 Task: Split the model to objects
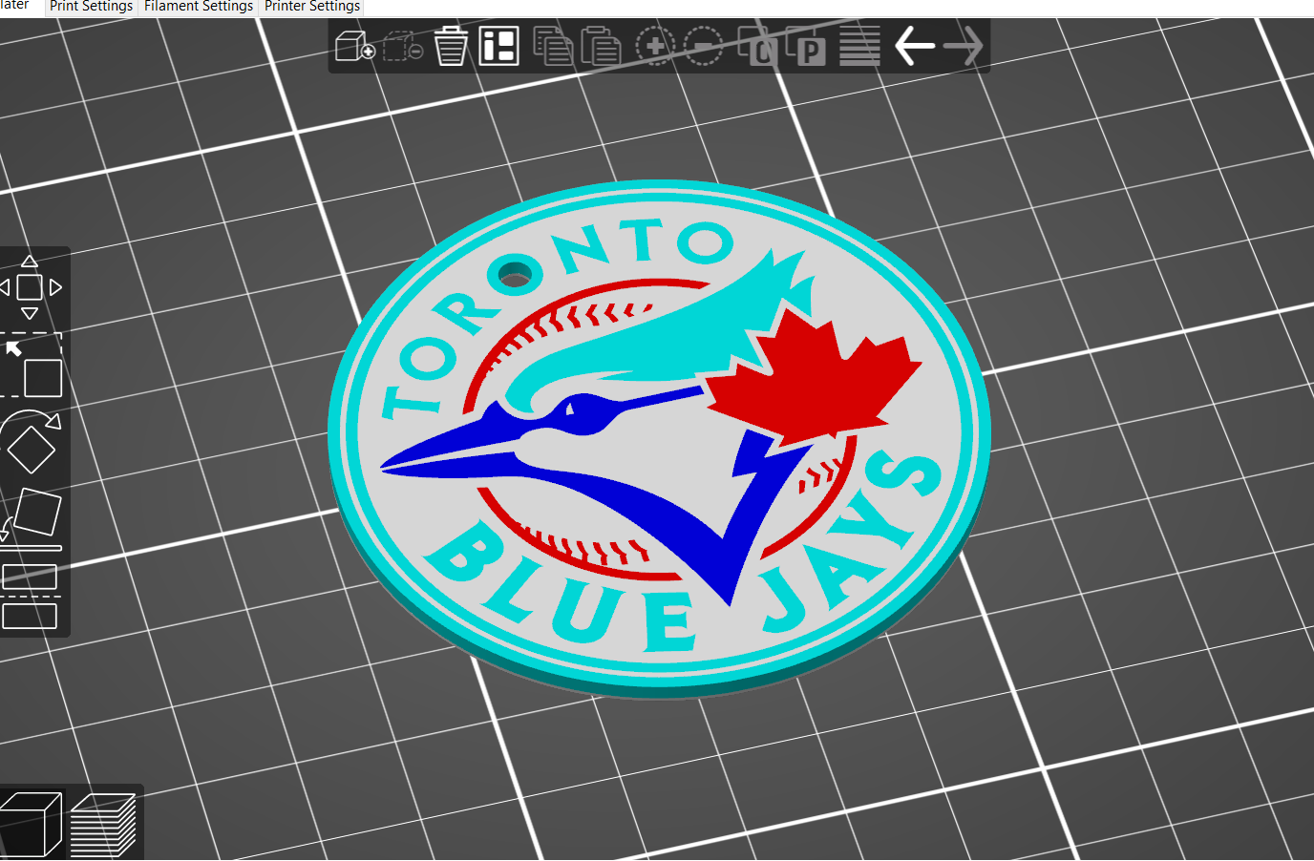point(758,46)
